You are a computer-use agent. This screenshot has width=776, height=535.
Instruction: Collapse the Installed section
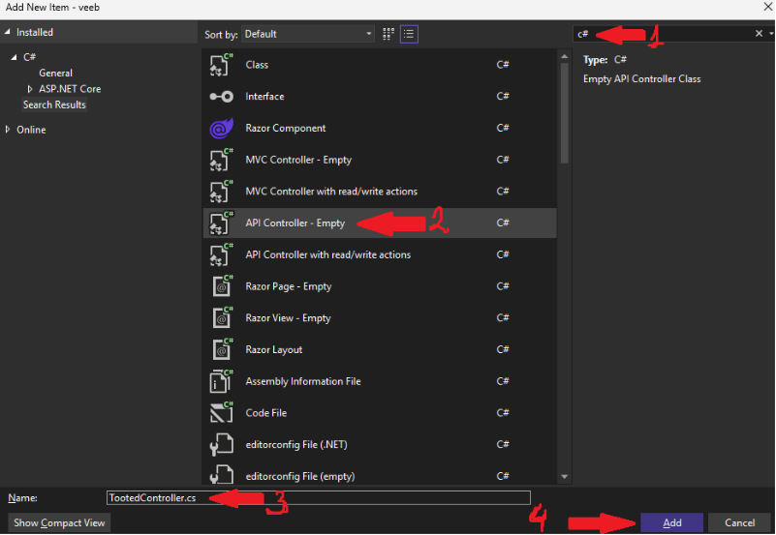click(x=9, y=33)
